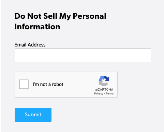Click the "Do Not Sell My Personal" heading

tap(60, 16)
